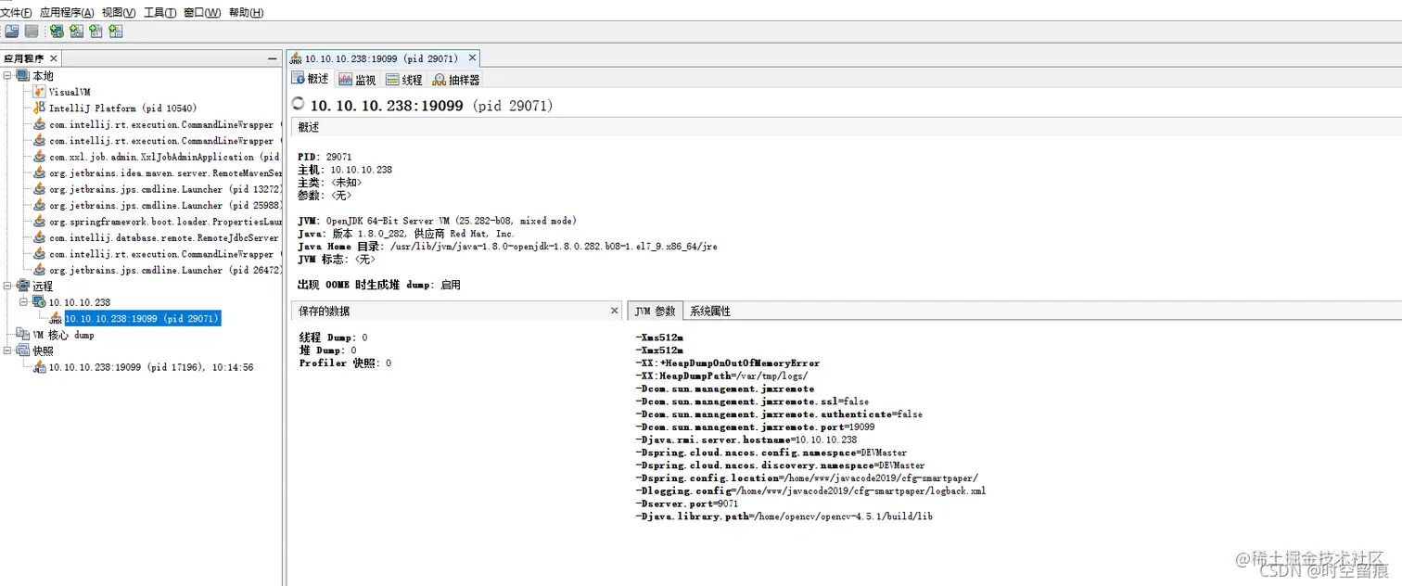Click Java icon beside RemoteJdbcServer
1402x586 pixels.
point(40,237)
